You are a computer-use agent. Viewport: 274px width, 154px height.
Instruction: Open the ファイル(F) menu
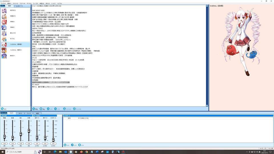[x=3, y=3]
